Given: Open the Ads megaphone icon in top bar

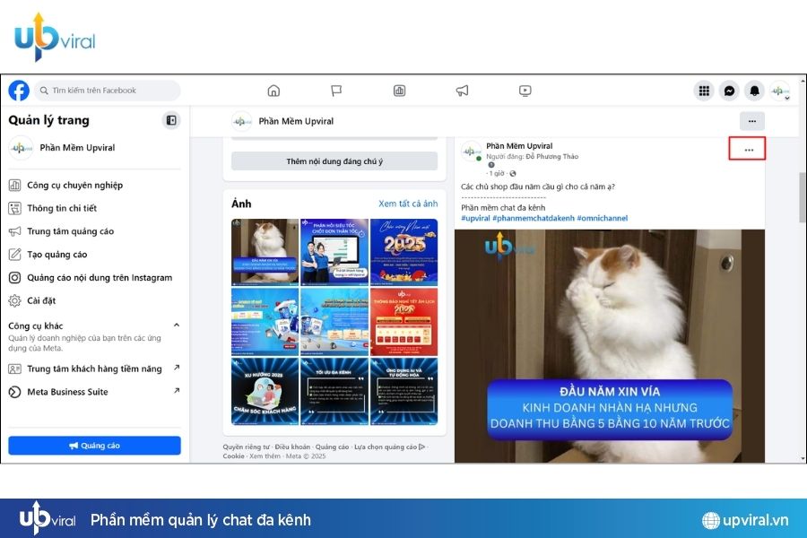Looking at the screenshot, I should (462, 91).
